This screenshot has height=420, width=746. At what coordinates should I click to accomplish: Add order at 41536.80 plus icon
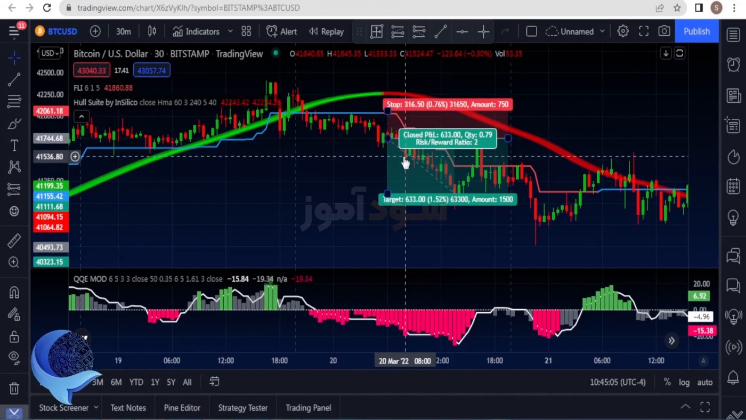tap(75, 157)
